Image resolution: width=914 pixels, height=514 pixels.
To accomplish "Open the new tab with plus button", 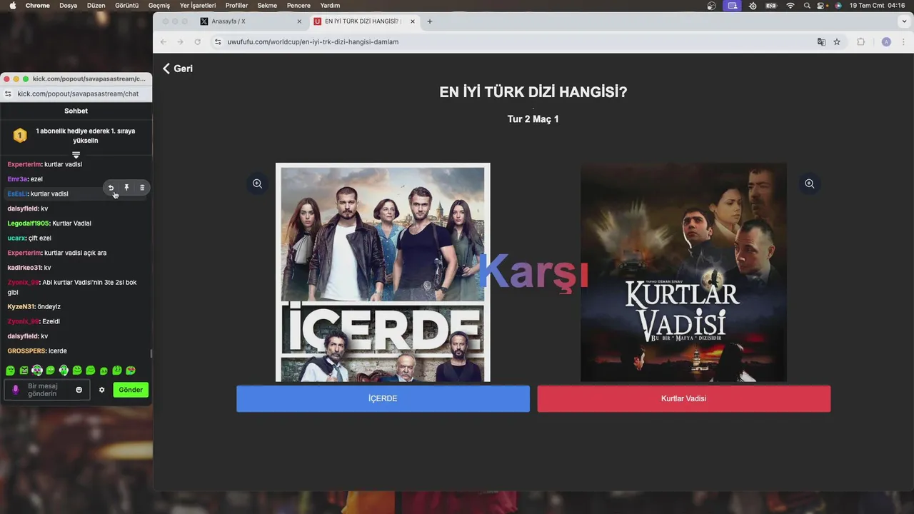I will point(429,21).
